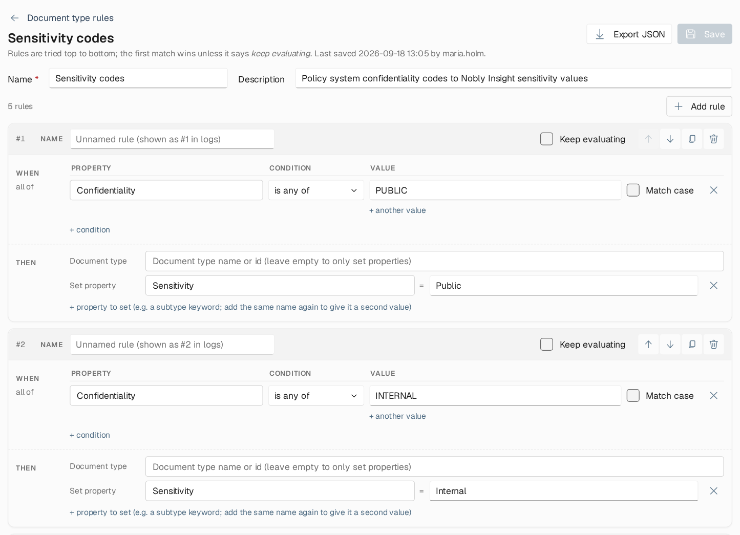Export rules as JSON
This screenshot has height=535, width=740.
(629, 34)
